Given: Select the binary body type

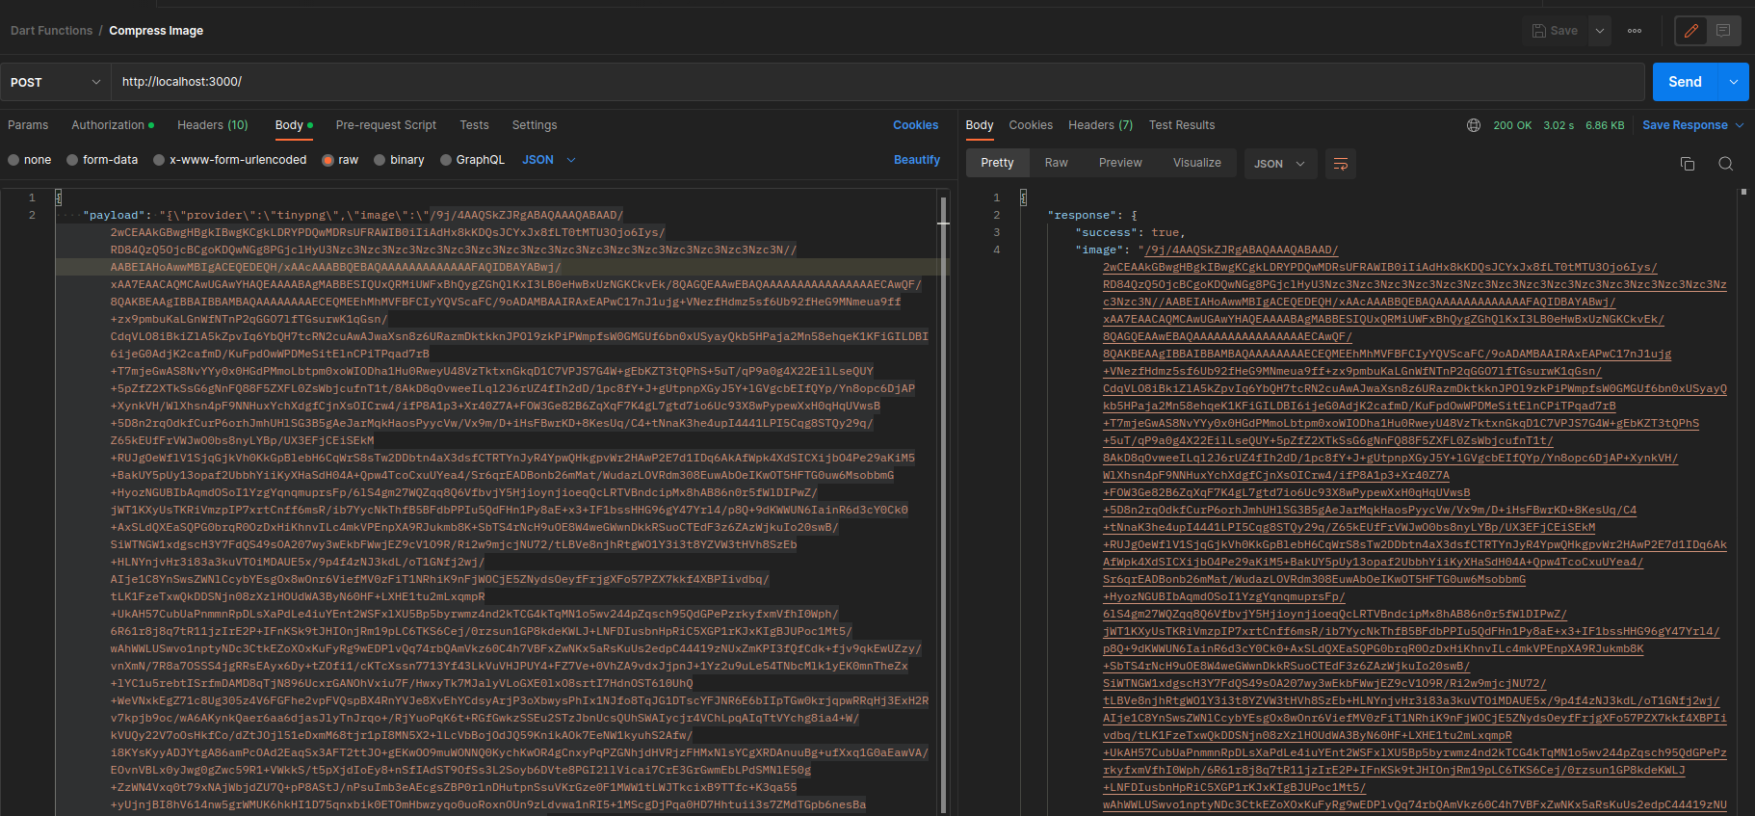Looking at the screenshot, I should pos(400,160).
